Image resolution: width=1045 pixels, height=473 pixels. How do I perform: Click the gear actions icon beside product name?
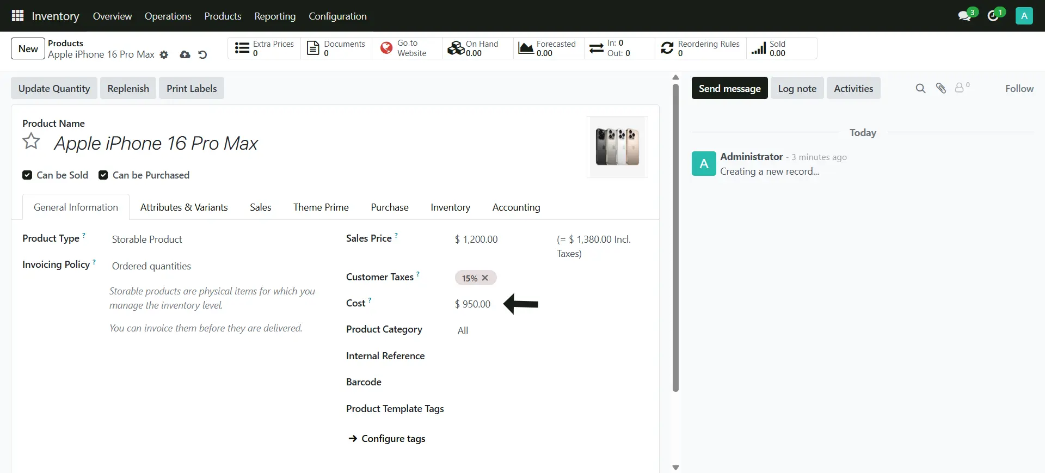pos(164,55)
